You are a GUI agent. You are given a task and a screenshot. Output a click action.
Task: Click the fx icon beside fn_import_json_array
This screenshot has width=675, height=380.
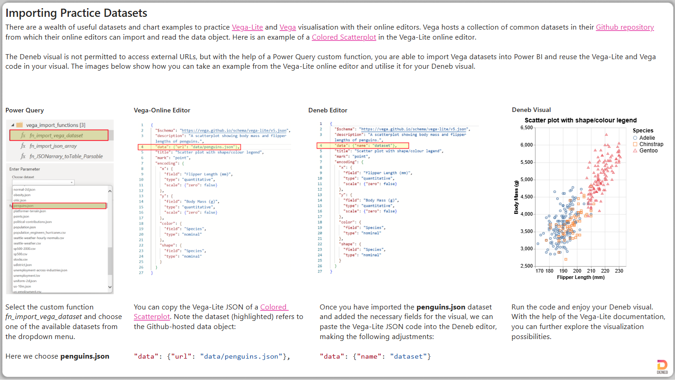coord(23,146)
